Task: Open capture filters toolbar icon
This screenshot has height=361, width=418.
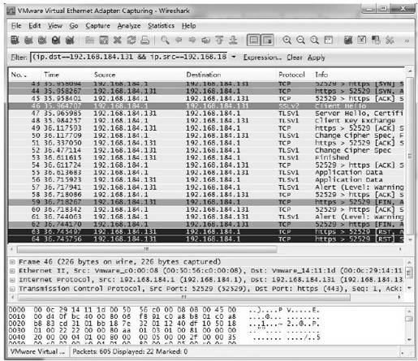Action: click(x=348, y=41)
